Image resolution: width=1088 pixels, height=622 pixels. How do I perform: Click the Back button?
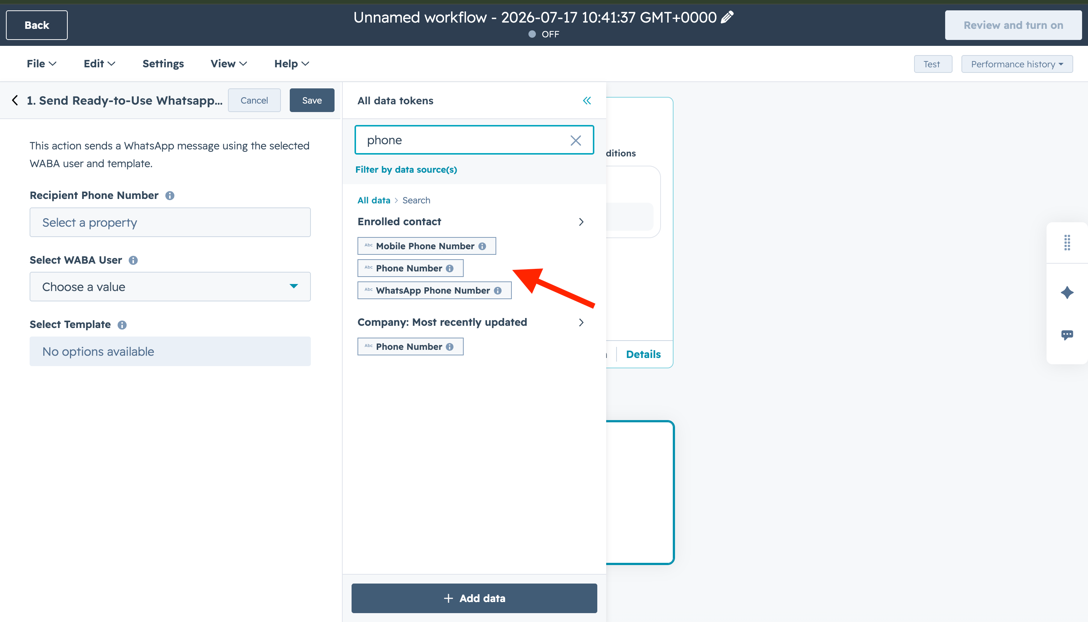coord(37,25)
